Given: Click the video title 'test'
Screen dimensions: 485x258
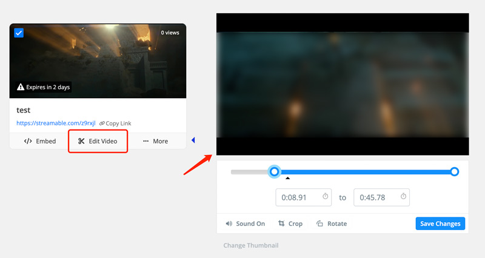Looking at the screenshot, I should 24,110.
